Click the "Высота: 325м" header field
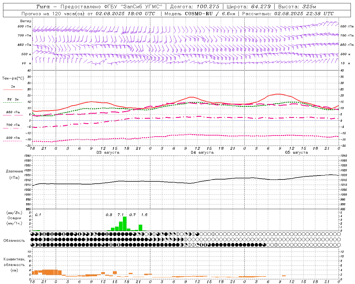This screenshot has height=284, width=355. coord(297,7)
